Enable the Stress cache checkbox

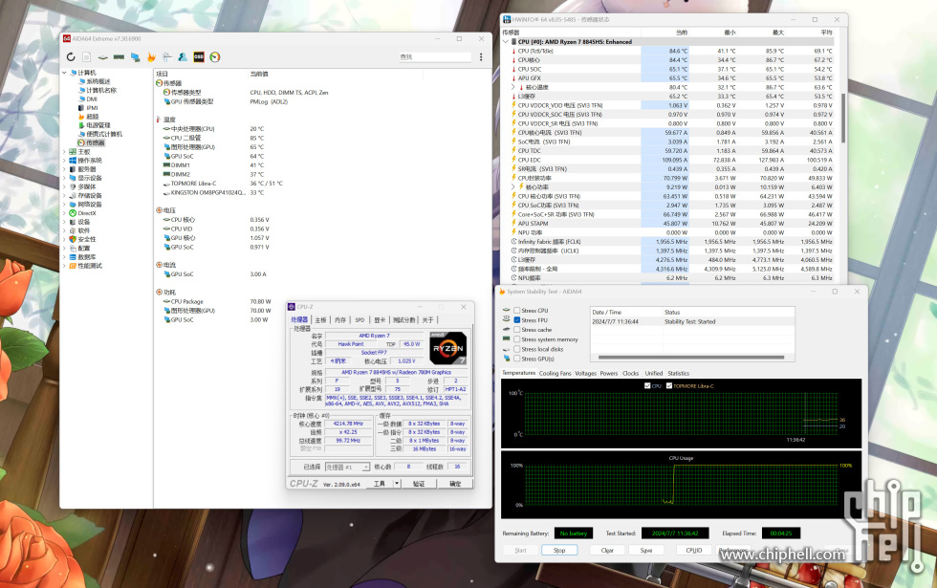[x=517, y=330]
